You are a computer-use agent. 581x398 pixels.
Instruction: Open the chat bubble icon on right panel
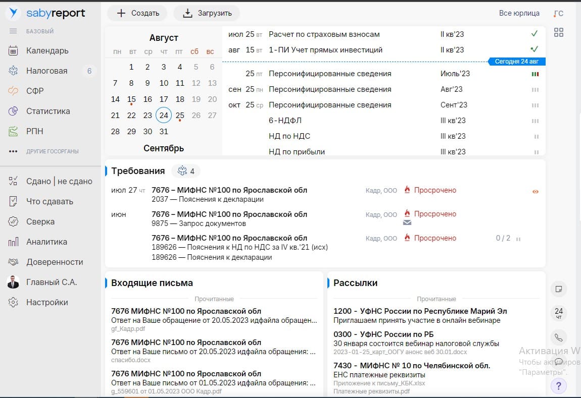click(558, 361)
